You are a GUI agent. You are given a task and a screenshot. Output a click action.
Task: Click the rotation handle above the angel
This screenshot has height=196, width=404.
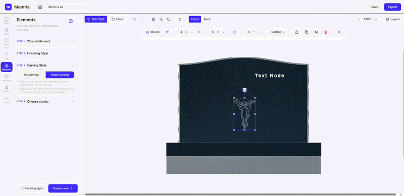244,90
